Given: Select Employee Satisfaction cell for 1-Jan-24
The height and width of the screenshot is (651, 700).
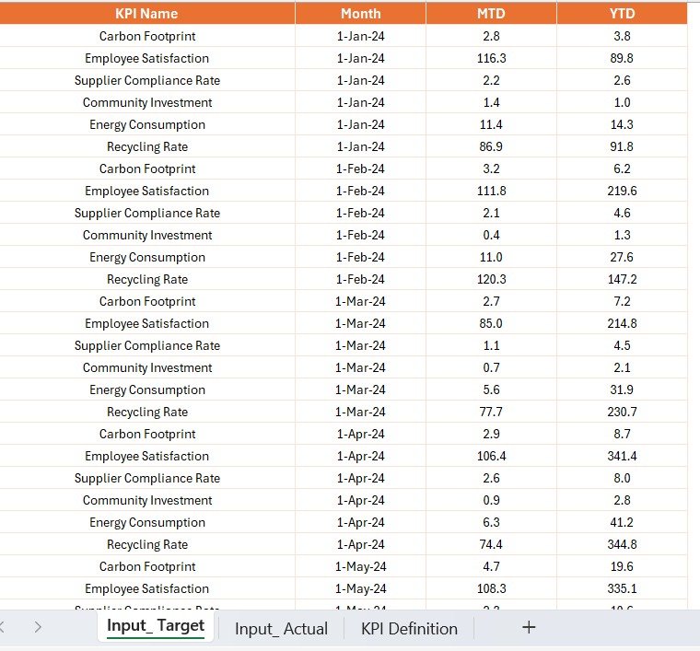Looking at the screenshot, I should pos(147,58).
